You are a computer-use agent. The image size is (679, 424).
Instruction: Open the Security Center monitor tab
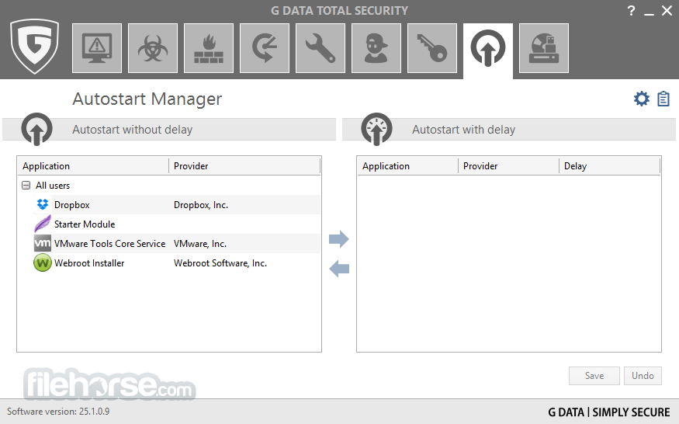tap(97, 48)
